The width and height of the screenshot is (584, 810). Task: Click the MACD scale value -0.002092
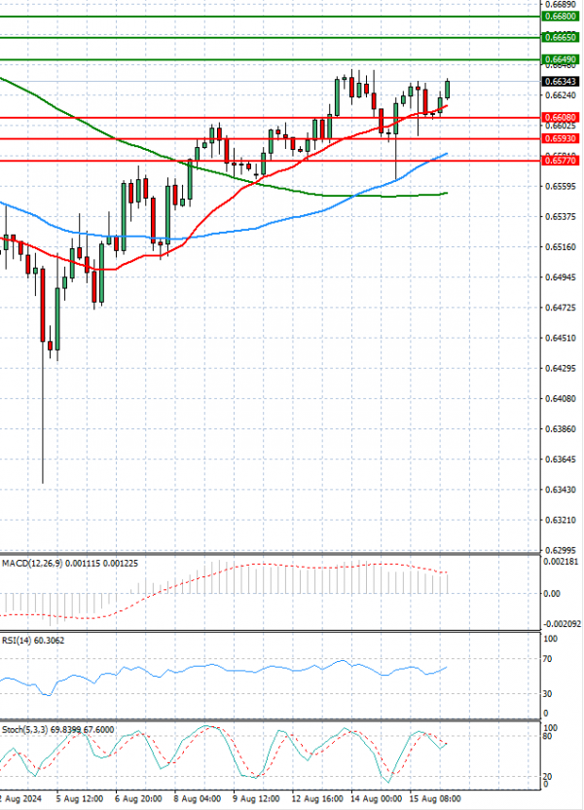pos(562,624)
